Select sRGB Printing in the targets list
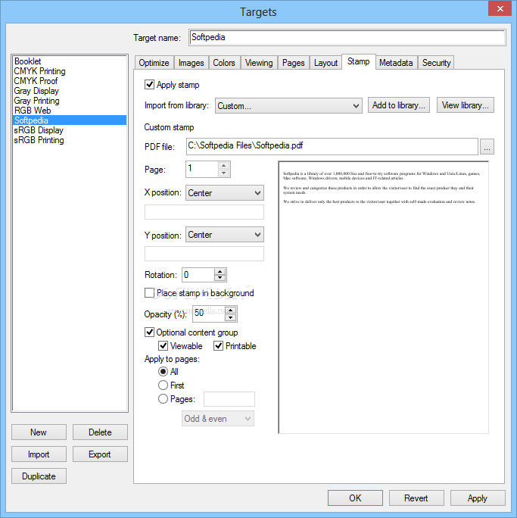Viewport: 517px width, 518px height. (x=70, y=140)
